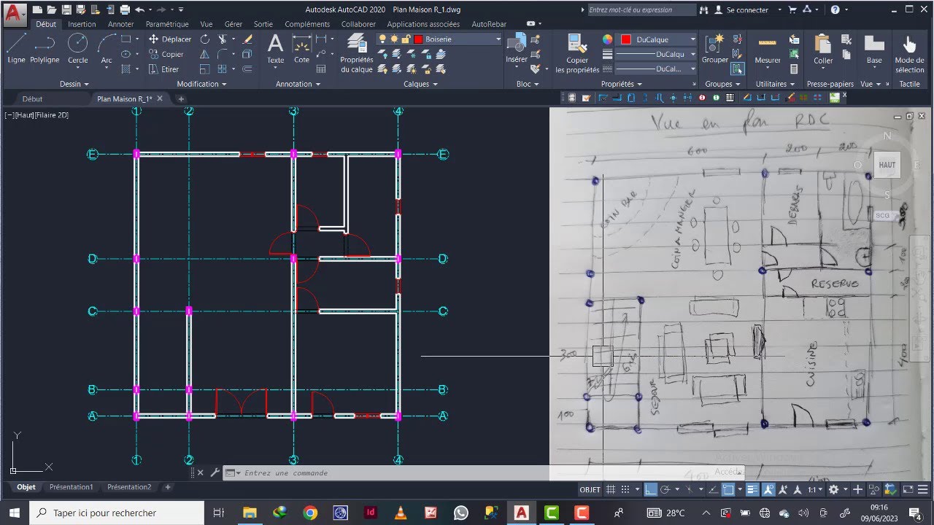
Task: Open annotation scale 1:1 dropdown
Action: 814,490
